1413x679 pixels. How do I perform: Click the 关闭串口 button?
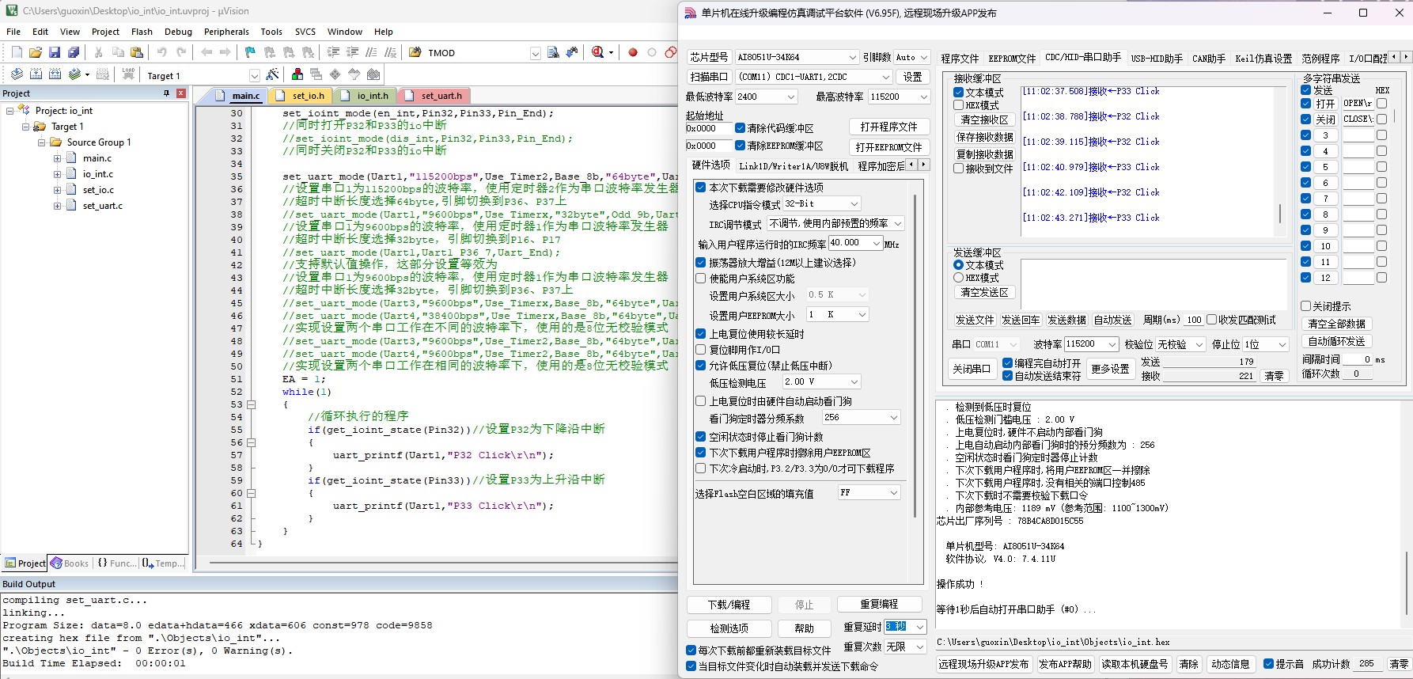(972, 369)
